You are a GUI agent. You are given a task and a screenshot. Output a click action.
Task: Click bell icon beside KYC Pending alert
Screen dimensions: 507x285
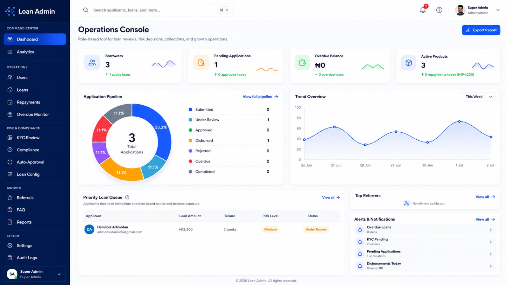tap(360, 242)
